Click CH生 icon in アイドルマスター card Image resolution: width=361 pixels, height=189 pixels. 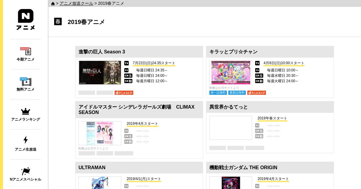click(128, 136)
